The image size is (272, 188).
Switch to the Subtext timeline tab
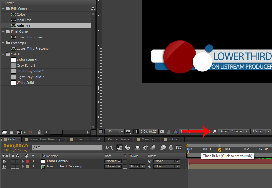172,139
